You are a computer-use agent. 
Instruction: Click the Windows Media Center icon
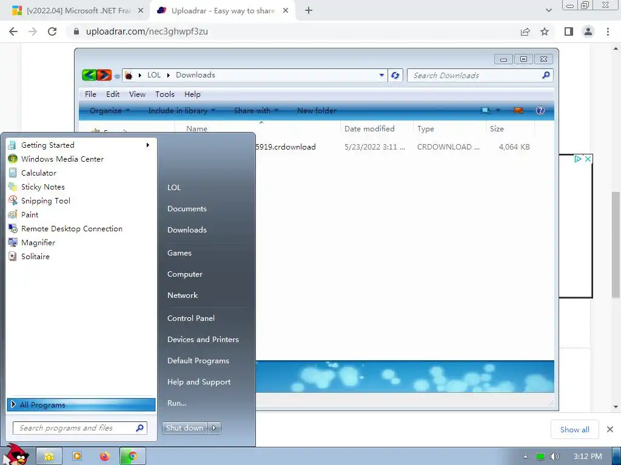tap(13, 159)
